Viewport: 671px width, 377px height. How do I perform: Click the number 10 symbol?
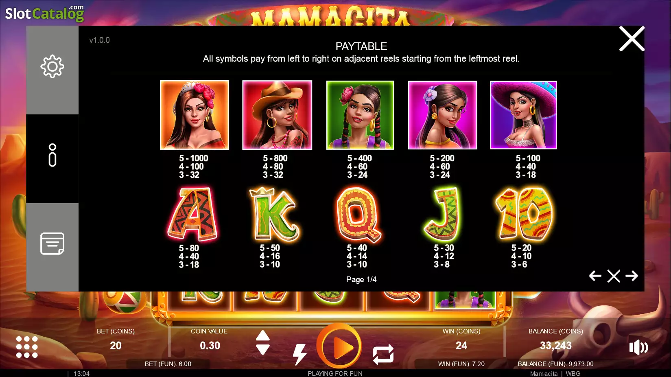(524, 214)
